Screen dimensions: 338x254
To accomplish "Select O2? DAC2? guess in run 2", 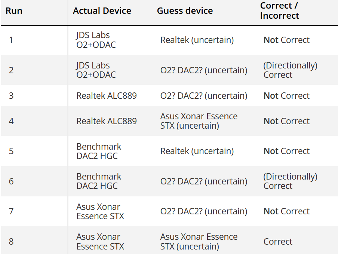I will [204, 70].
